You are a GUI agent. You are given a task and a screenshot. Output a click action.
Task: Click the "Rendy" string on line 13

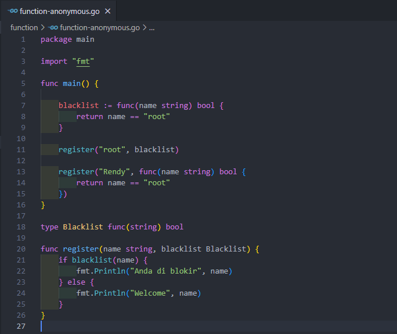(x=114, y=172)
